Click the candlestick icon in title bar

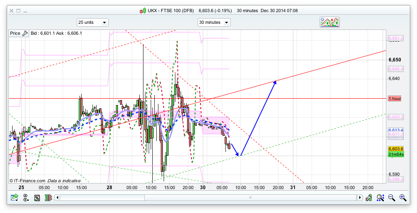pyautogui.click(x=143, y=11)
